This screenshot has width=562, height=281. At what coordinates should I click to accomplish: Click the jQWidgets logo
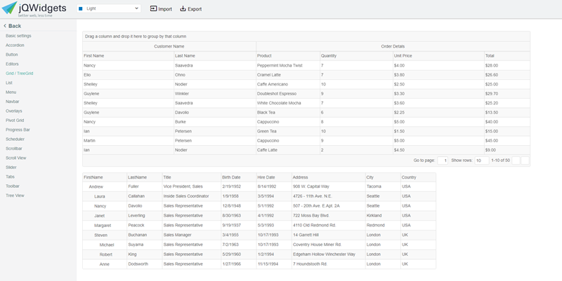33,9
